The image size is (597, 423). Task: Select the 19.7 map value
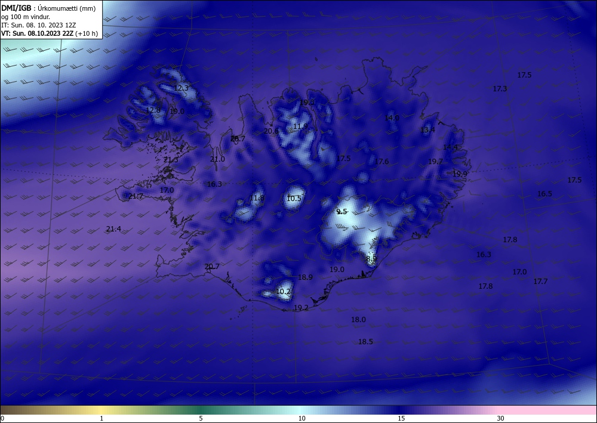click(x=436, y=162)
